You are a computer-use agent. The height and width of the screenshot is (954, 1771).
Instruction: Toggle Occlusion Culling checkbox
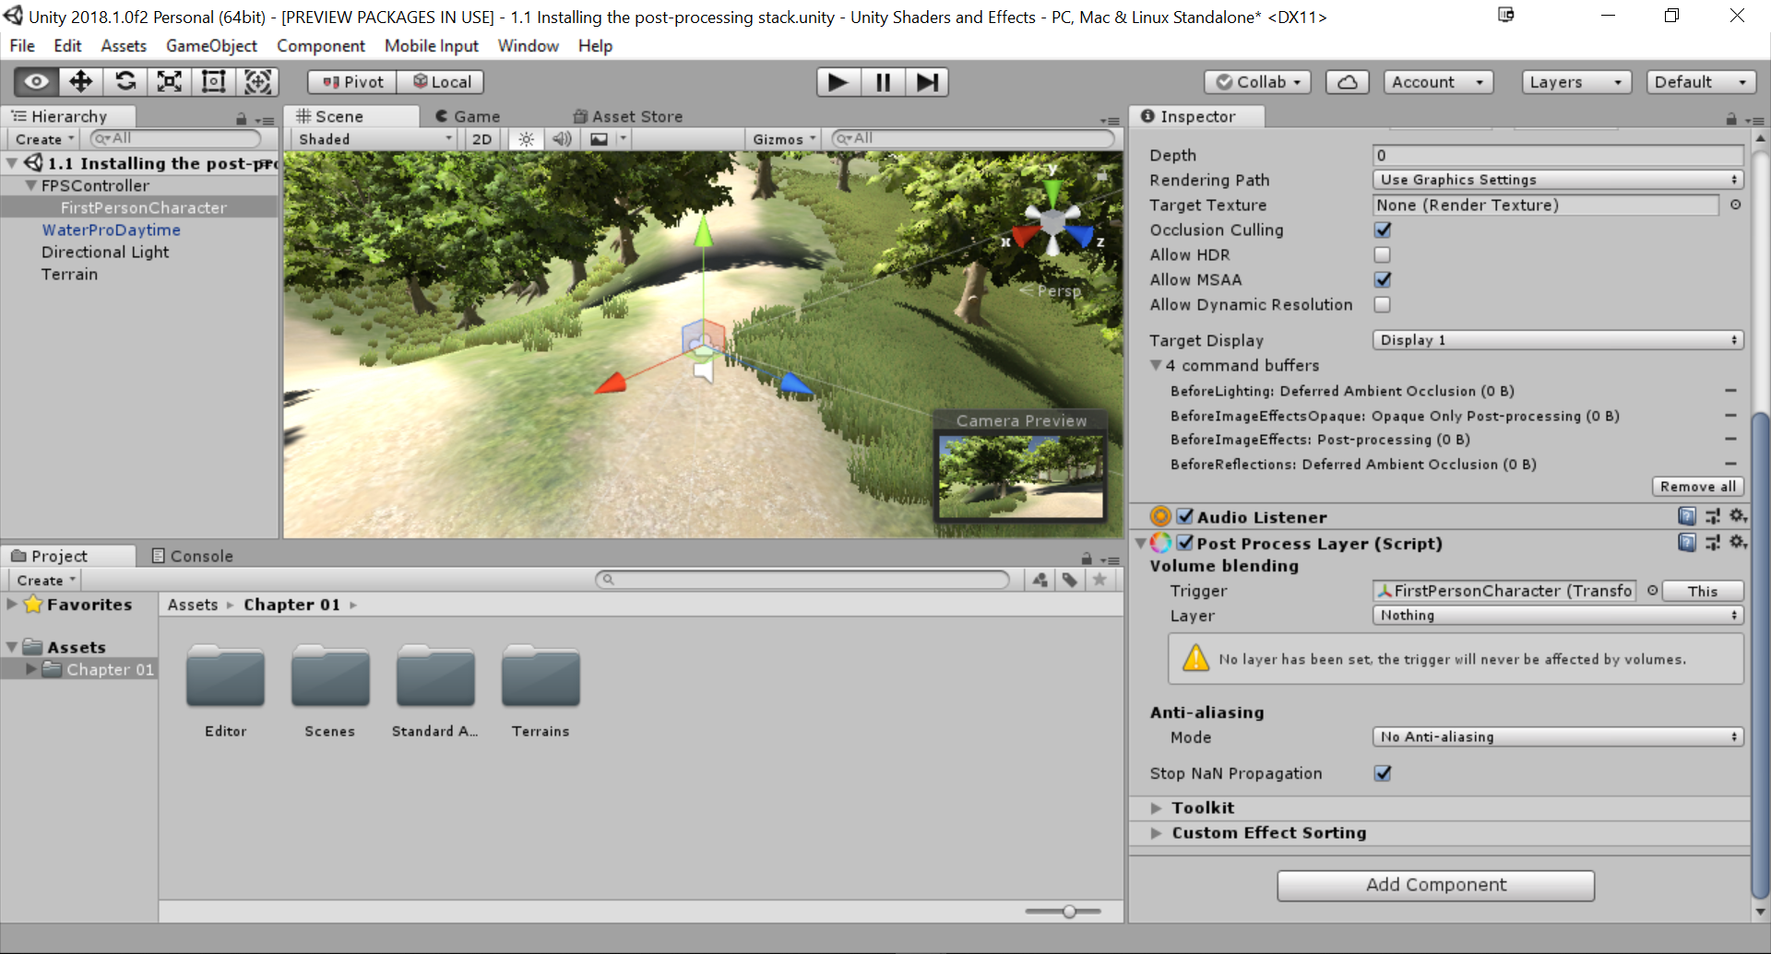point(1383,230)
